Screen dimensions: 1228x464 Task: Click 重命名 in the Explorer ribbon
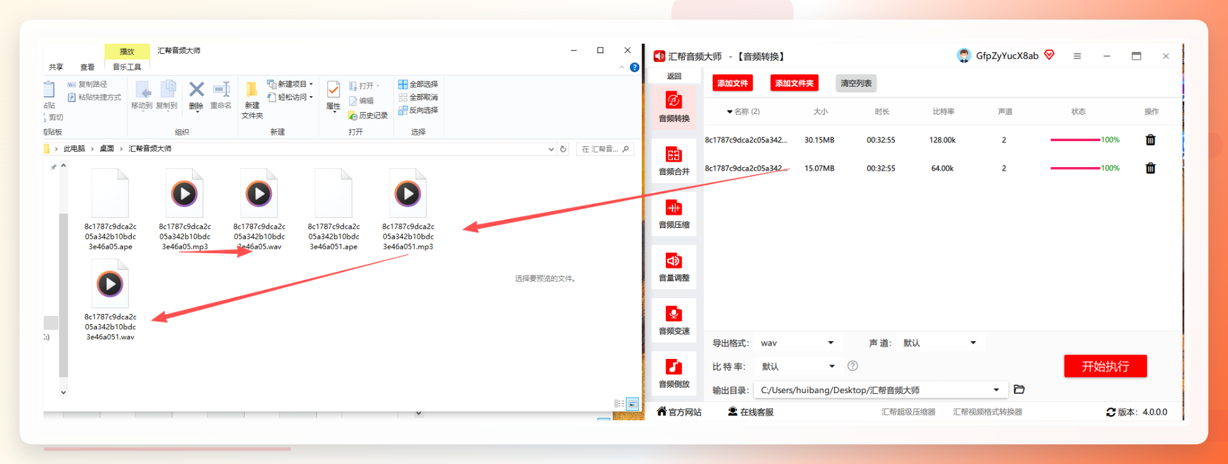[x=221, y=96]
